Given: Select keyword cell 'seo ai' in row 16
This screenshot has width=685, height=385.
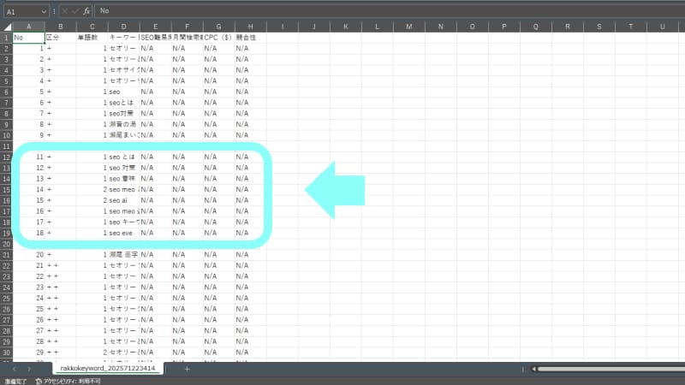Looking at the screenshot, I should coord(123,200).
